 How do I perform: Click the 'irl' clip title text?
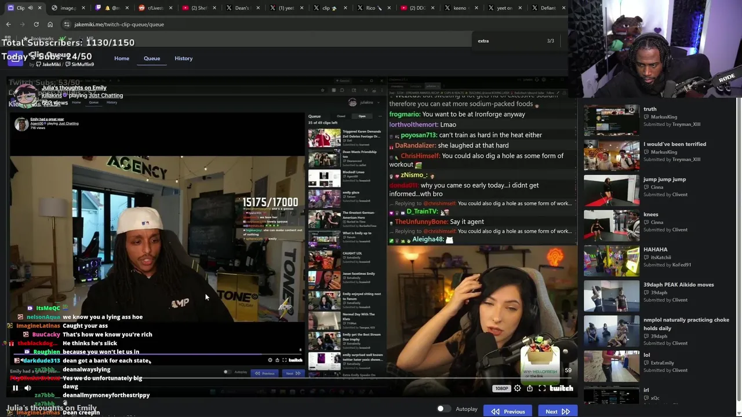[x=646, y=390]
